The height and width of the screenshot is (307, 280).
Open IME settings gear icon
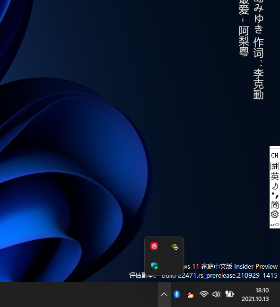pos(275,214)
